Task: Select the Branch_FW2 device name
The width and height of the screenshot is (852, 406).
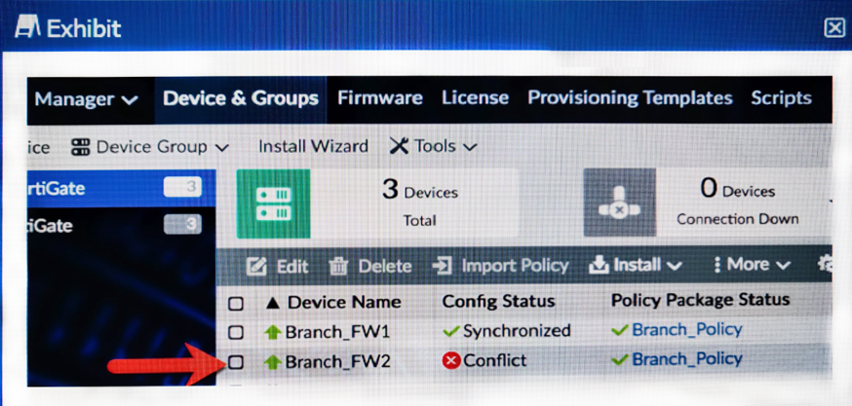Action: (337, 361)
